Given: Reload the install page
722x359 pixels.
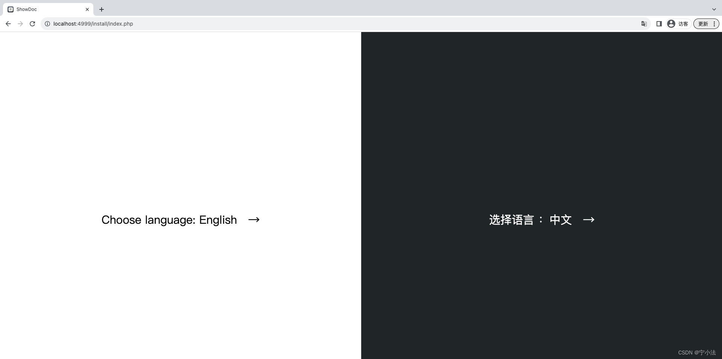Looking at the screenshot, I should (x=32, y=24).
